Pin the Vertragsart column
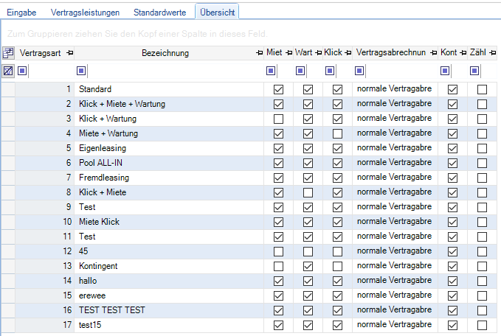The height and width of the screenshot is (336, 501). pos(69,53)
